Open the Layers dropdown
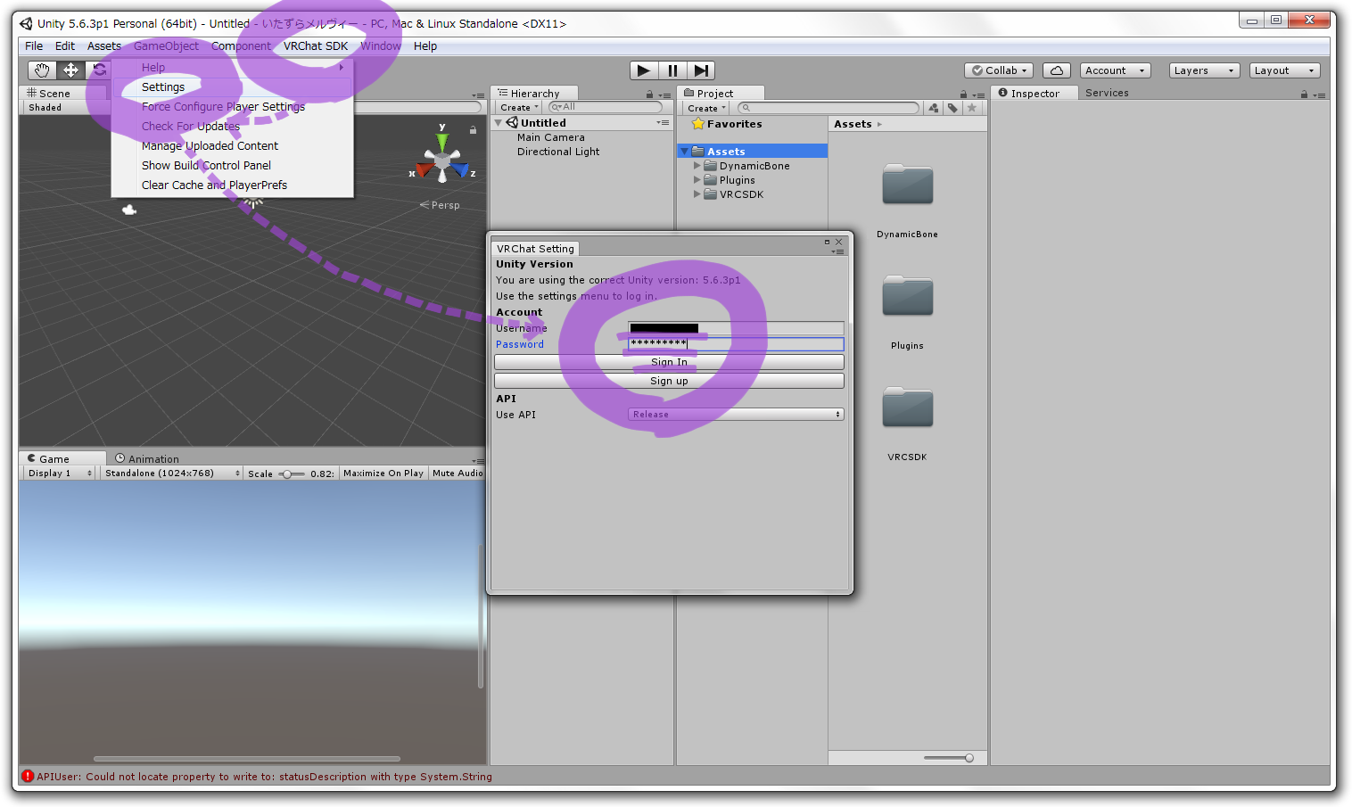Viewport: 1352px width, 807px height. point(1204,70)
